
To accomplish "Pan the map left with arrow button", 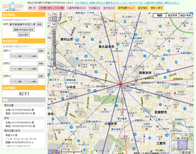I will 50,19.
